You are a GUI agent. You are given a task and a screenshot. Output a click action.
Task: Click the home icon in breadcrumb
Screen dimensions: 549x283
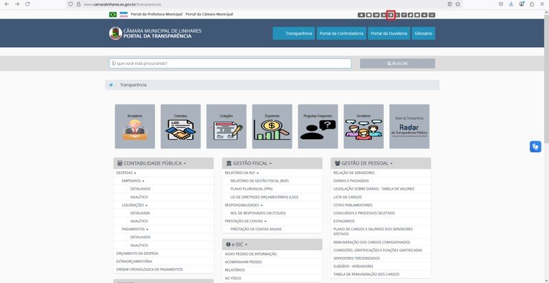110,85
